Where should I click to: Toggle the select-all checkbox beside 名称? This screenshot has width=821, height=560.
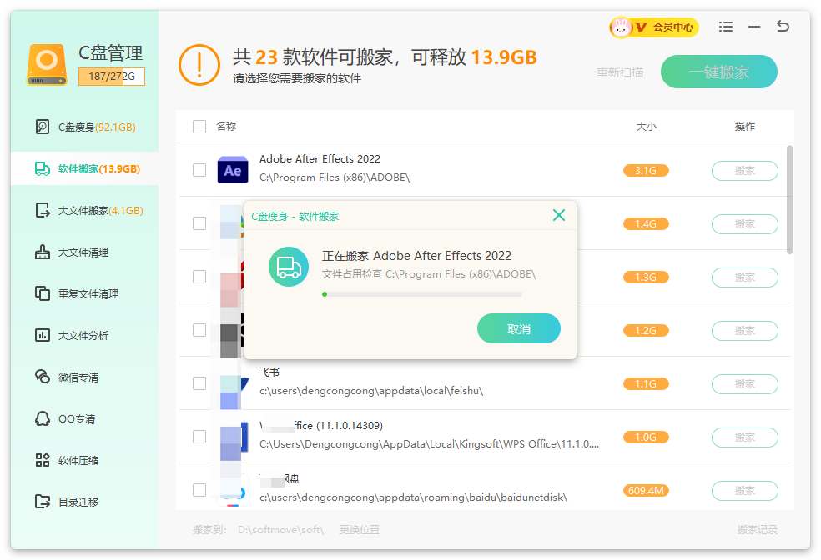[x=199, y=127]
